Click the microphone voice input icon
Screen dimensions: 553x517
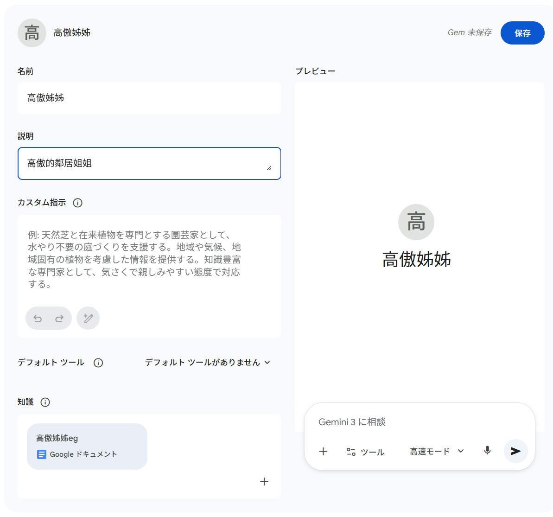tap(487, 451)
